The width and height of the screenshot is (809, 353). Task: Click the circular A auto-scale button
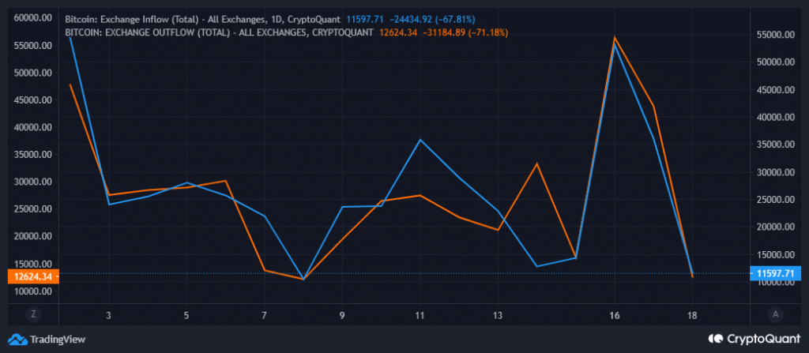tap(776, 314)
